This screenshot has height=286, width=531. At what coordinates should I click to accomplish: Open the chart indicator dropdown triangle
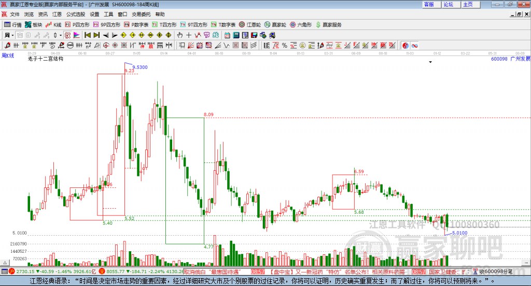430,62
